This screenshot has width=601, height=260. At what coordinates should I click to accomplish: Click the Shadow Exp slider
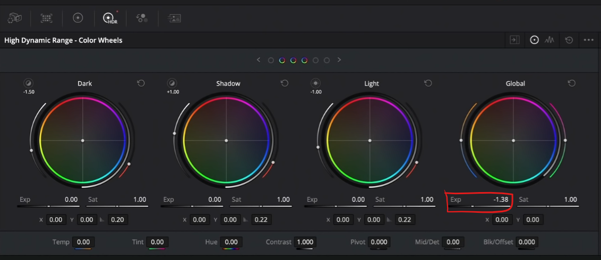coord(192,206)
